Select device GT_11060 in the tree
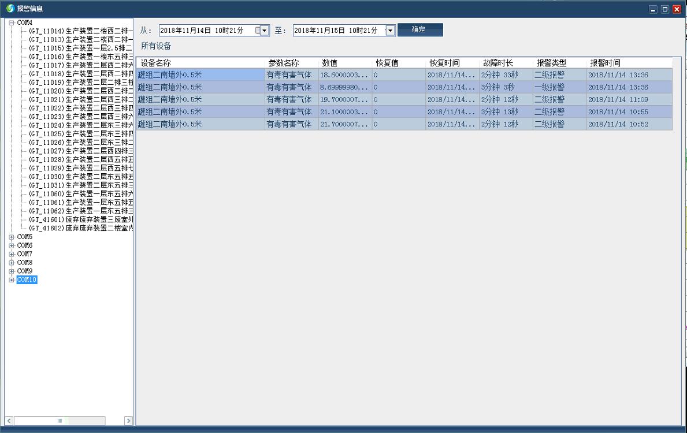 [81, 194]
